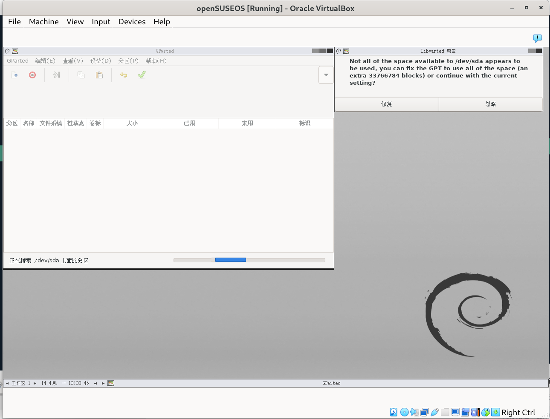550x419 pixels.
Task: Click the VirtualBox optical disk status icon
Action: [404, 412]
